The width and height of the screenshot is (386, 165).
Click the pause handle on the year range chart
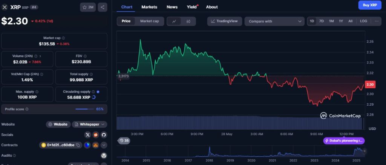tap(365, 151)
